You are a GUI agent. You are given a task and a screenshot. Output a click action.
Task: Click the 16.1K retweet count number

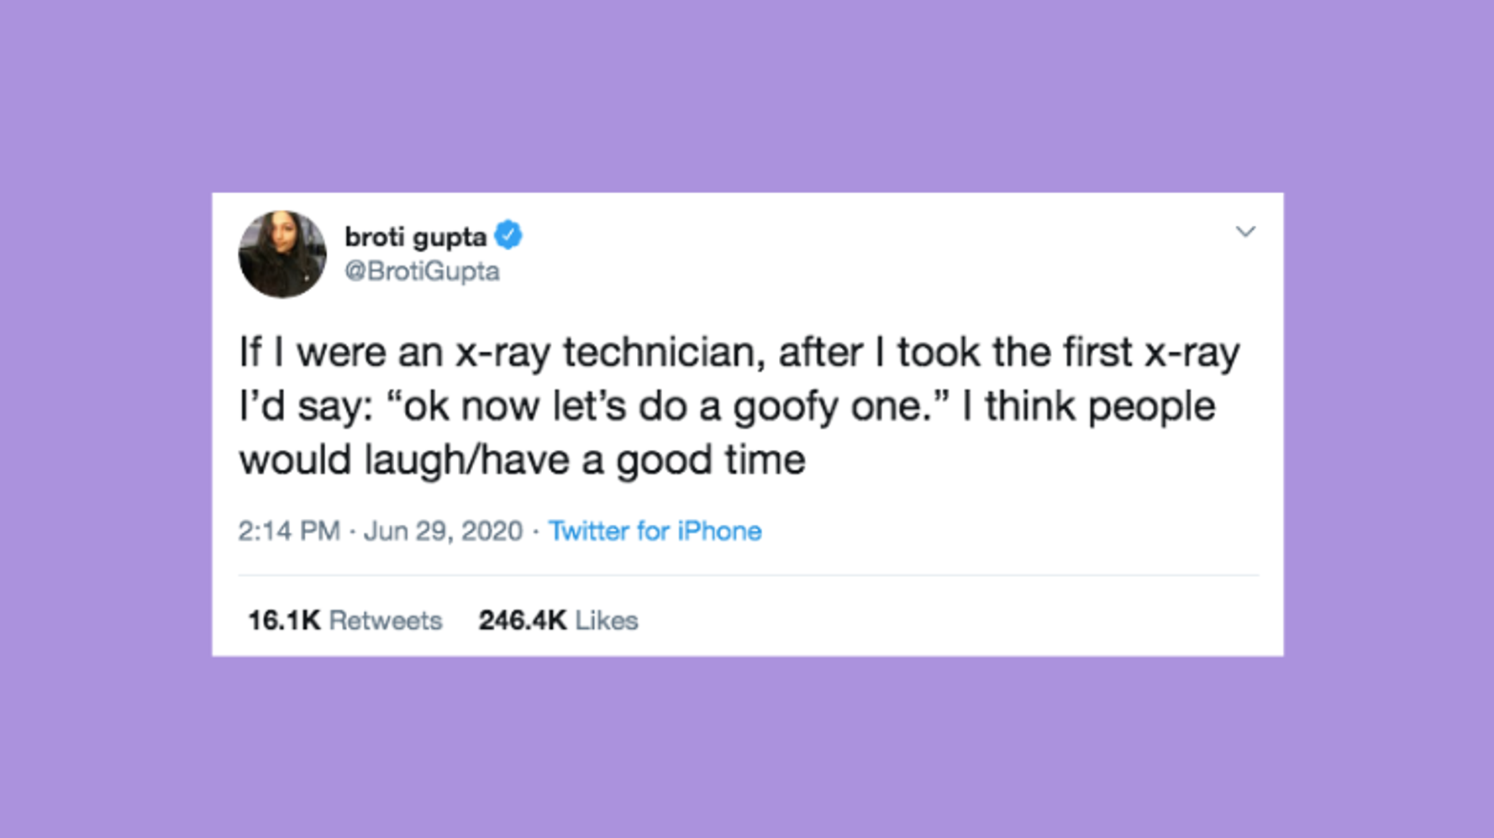pos(283,621)
